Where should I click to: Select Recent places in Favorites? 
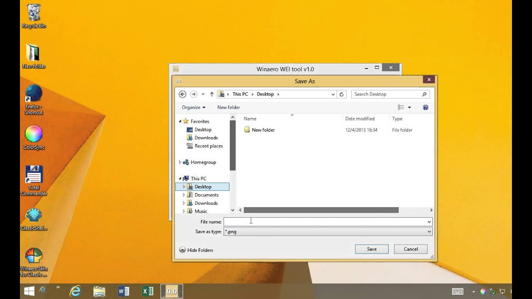[x=209, y=146]
